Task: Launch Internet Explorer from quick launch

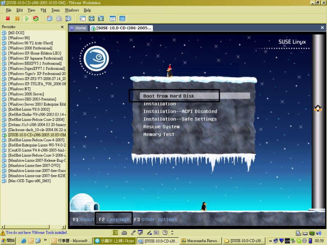Action: [24, 241]
